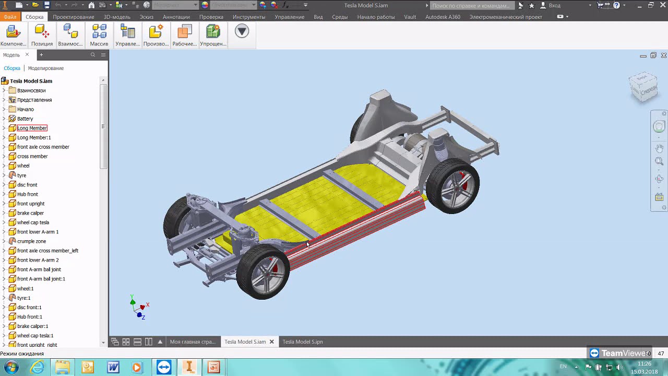Click the ViewCube in the viewport corner
The height and width of the screenshot is (376, 668).
coord(643,87)
